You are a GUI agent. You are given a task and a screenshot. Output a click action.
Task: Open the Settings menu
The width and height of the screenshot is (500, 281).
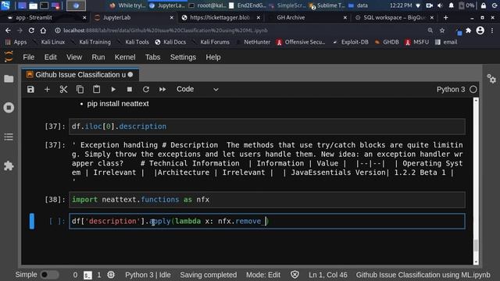pyautogui.click(x=183, y=57)
